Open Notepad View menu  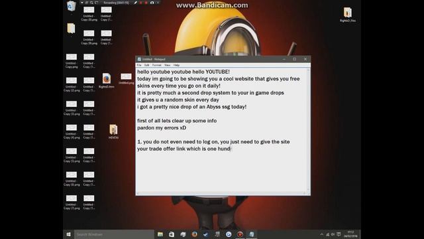168,65
